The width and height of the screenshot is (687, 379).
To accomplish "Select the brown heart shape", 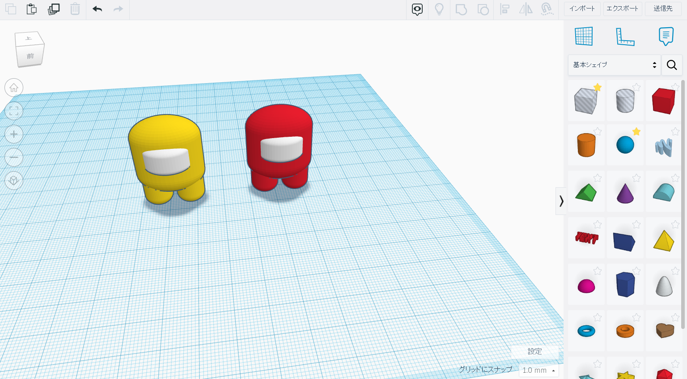I will coord(665,331).
